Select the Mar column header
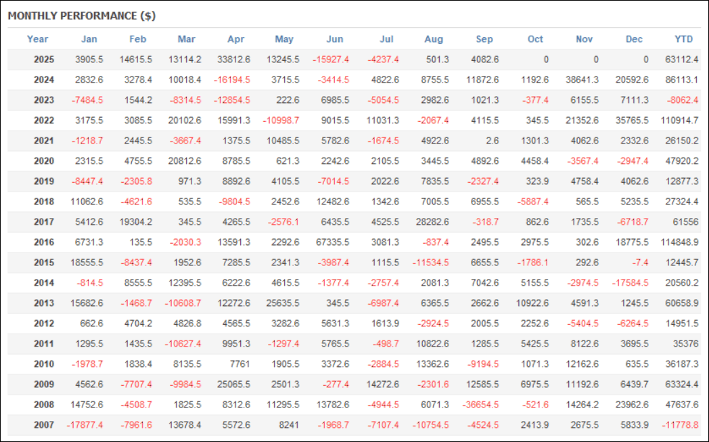 click(186, 39)
